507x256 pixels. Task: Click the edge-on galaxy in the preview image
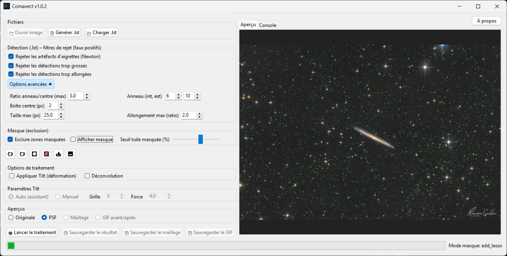pyautogui.click(x=374, y=137)
